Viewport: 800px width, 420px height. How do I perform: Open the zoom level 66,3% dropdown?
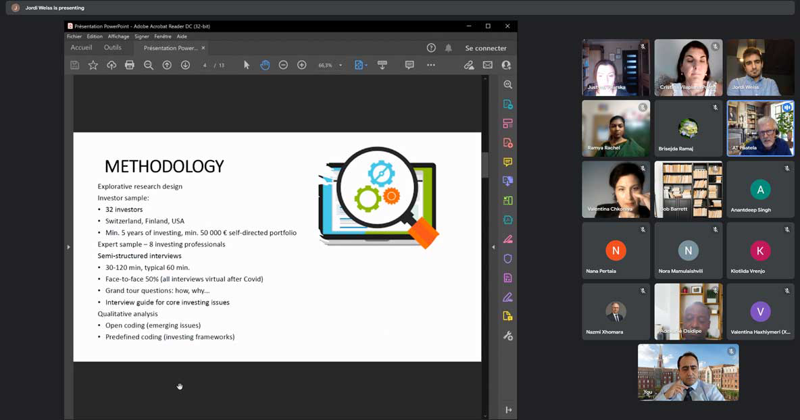click(x=341, y=65)
